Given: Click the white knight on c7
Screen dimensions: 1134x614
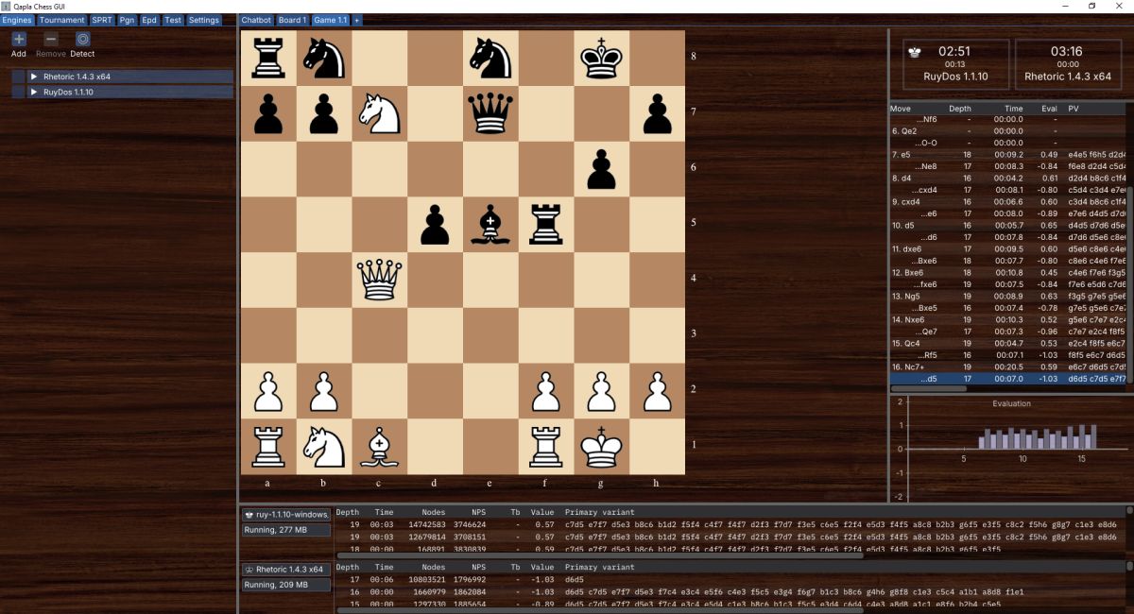Looking at the screenshot, I should coord(379,113).
